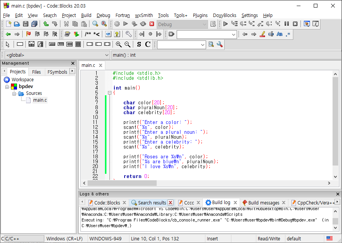Start debugger with Debug/Continue arrow
The image size is (342, 243).
tap(225, 24)
